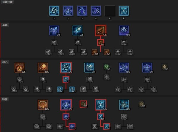Pick the Incinerate core skill with flames
Image resolution: width=178 pixels, height=132 pixels.
pos(19,67)
